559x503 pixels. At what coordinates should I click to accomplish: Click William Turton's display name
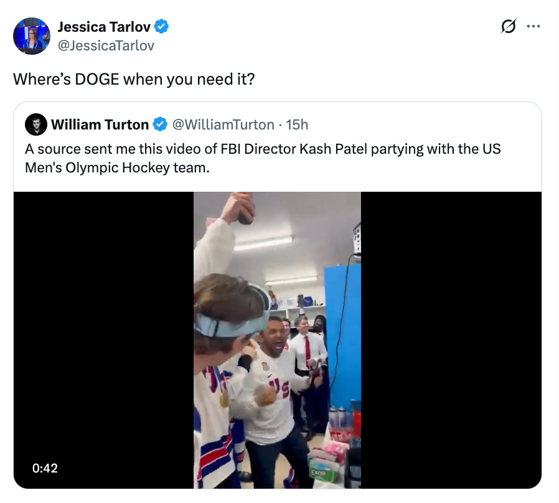100,124
